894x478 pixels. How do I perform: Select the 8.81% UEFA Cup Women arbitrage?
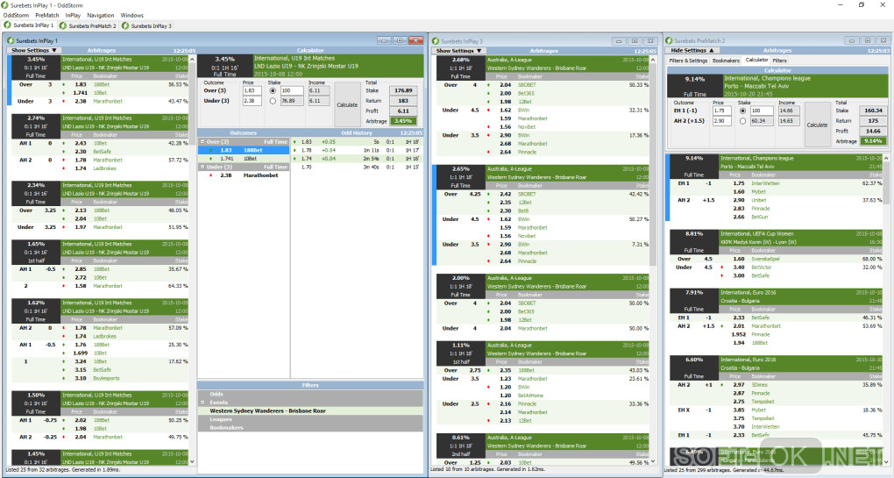coord(776,242)
